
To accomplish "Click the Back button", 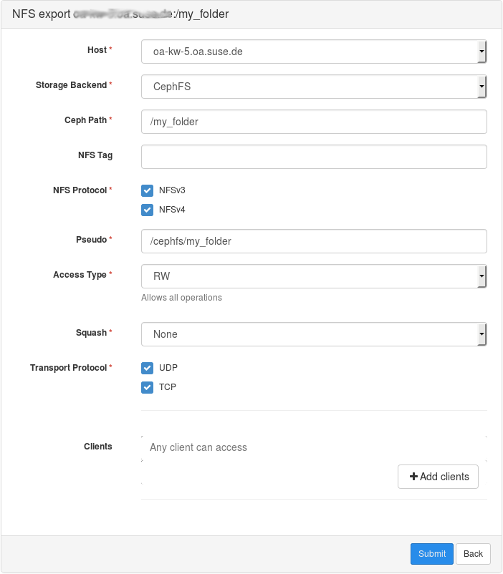I will click(x=473, y=554).
